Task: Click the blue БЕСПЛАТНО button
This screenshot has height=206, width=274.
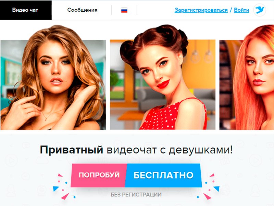Action: click(x=163, y=175)
